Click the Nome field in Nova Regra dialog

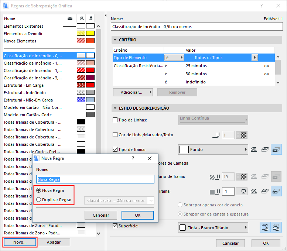tap(95, 179)
